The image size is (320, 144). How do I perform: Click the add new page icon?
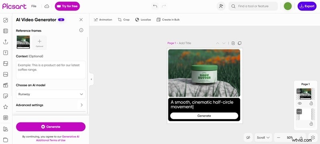(233, 43)
